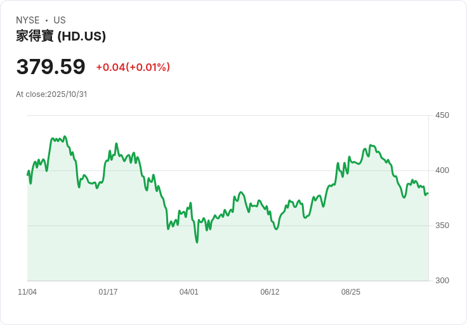467x325 pixels.
Task: Click the 11/04 date axis label
Action: click(27, 291)
